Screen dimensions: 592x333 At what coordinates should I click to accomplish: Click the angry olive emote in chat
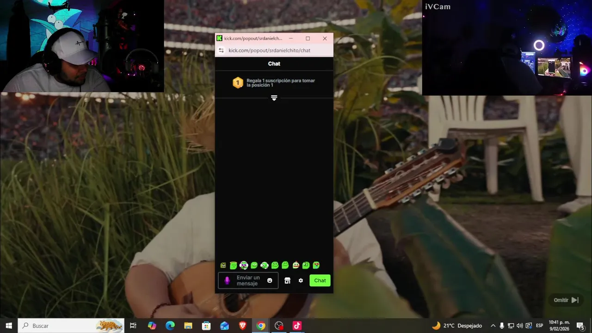(223, 265)
